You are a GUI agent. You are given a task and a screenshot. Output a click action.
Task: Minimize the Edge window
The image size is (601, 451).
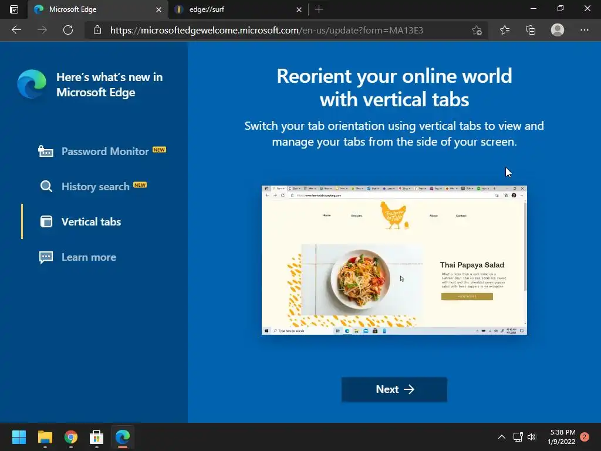pos(533,8)
